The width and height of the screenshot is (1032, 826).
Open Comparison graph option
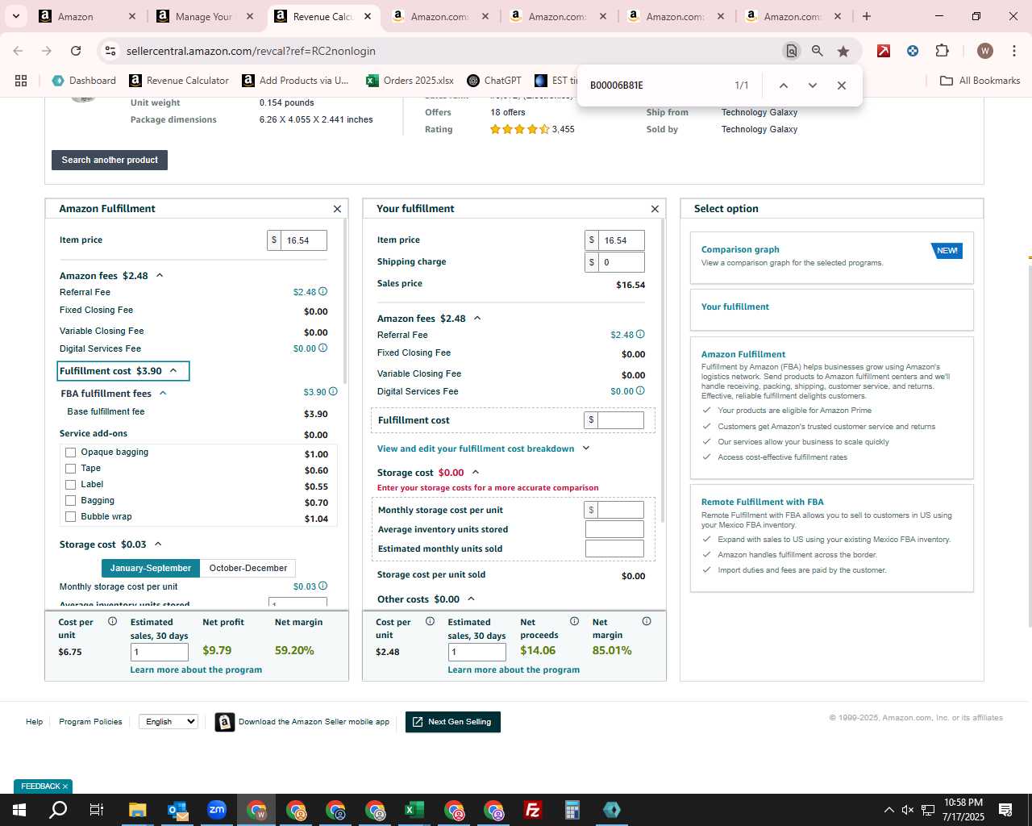tap(740, 249)
